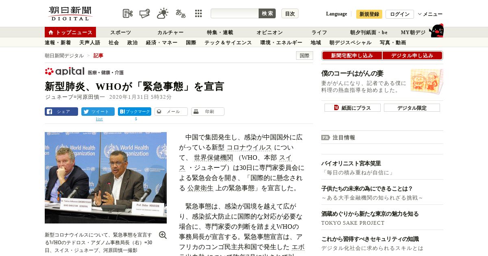This screenshot has width=488, height=256.
Task: Click the 新規登録 button
Action: (x=369, y=14)
